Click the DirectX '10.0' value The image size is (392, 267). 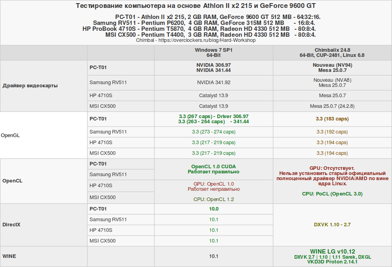click(214, 209)
